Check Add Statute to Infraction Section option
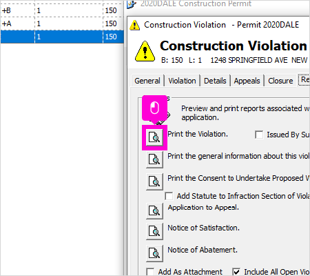Screen dimensions: 310x276 pos(169,196)
